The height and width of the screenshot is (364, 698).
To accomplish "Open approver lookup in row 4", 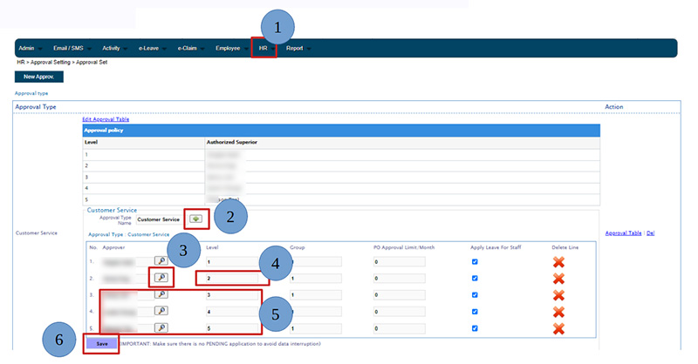I will (x=162, y=311).
